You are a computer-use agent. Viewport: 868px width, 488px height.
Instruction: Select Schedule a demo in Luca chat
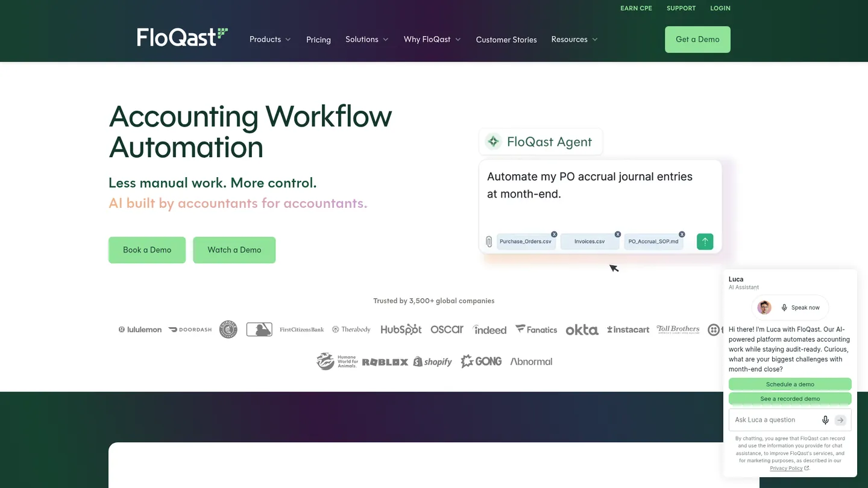pyautogui.click(x=790, y=384)
